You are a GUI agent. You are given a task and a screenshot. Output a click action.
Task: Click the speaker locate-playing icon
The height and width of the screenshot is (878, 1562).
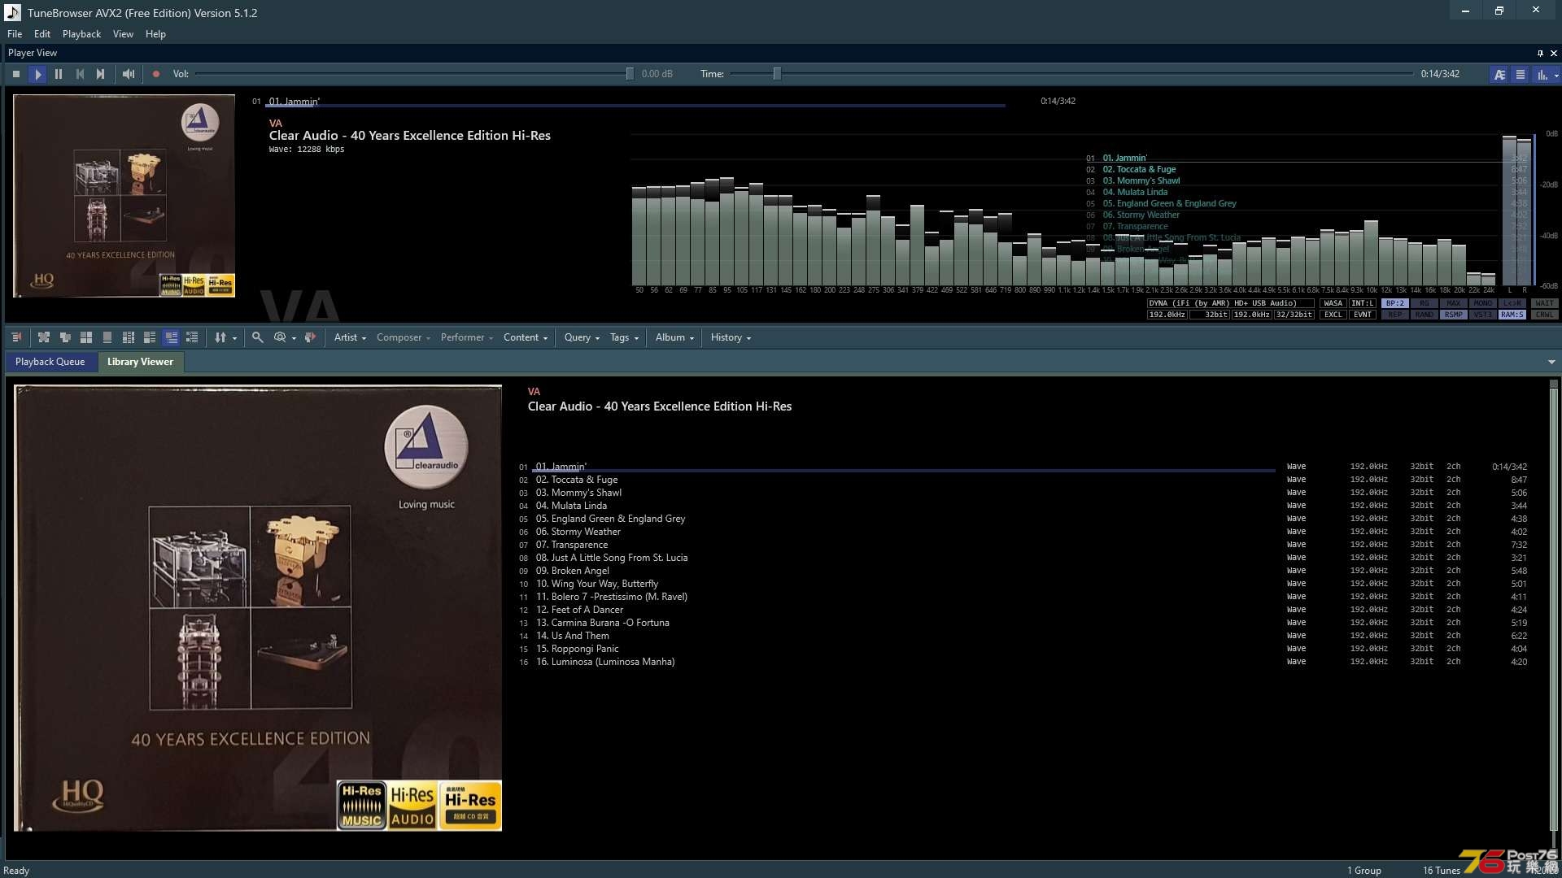click(310, 337)
